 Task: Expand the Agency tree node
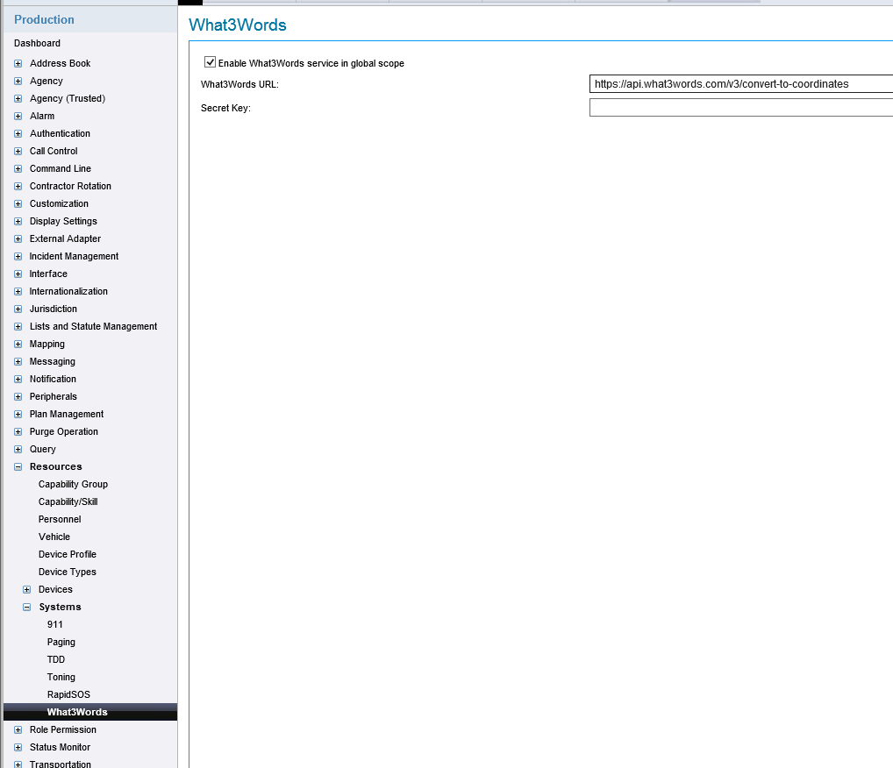coord(18,81)
